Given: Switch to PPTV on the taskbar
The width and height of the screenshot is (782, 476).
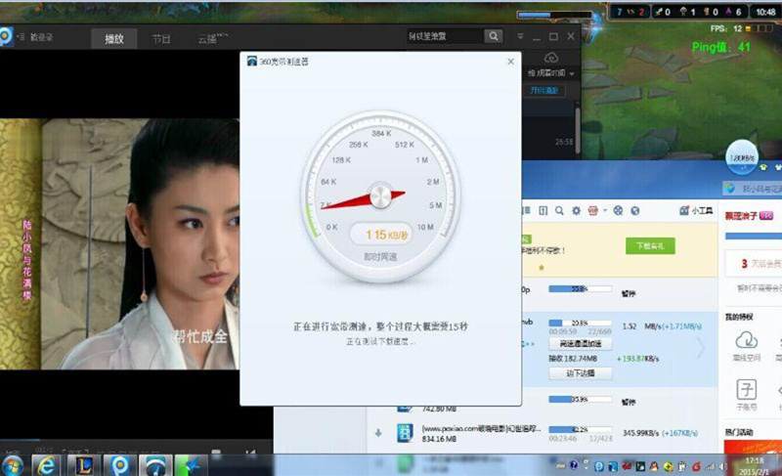Looking at the screenshot, I should click(x=119, y=466).
